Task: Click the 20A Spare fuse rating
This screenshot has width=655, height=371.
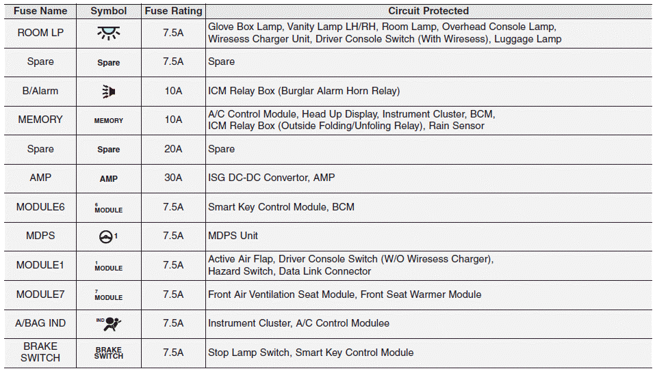Action: click(173, 149)
